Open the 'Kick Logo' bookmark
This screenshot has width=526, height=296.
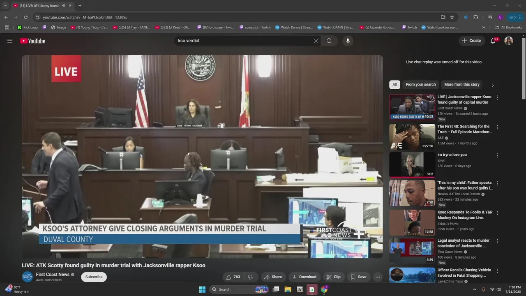(x=28, y=28)
